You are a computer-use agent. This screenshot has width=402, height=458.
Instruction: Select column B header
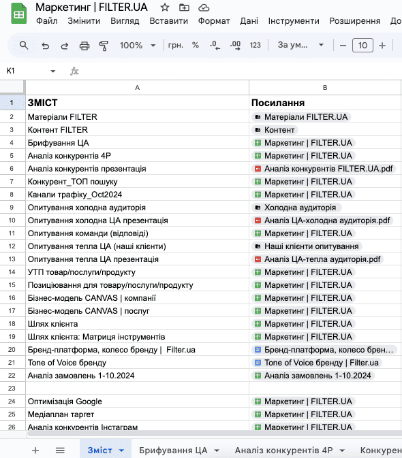[325, 88]
